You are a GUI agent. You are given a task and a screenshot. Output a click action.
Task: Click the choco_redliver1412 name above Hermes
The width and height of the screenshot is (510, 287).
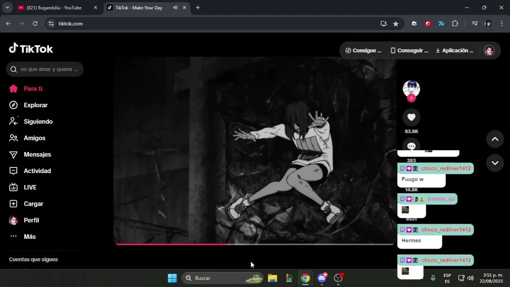click(x=446, y=230)
